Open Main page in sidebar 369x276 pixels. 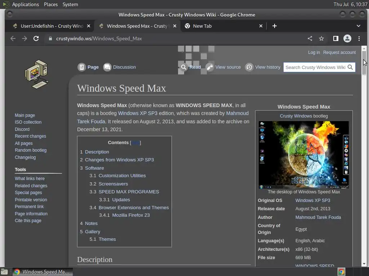click(25, 115)
